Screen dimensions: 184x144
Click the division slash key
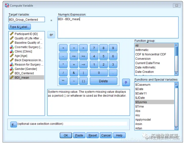coord(63,73)
